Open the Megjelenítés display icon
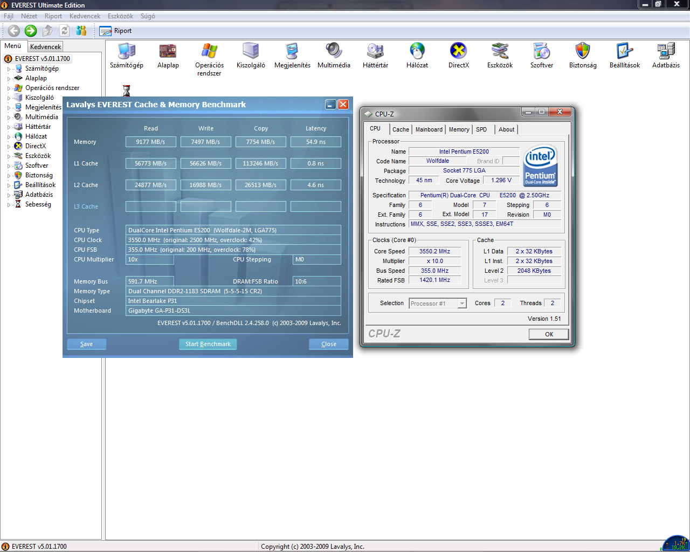 point(292,56)
